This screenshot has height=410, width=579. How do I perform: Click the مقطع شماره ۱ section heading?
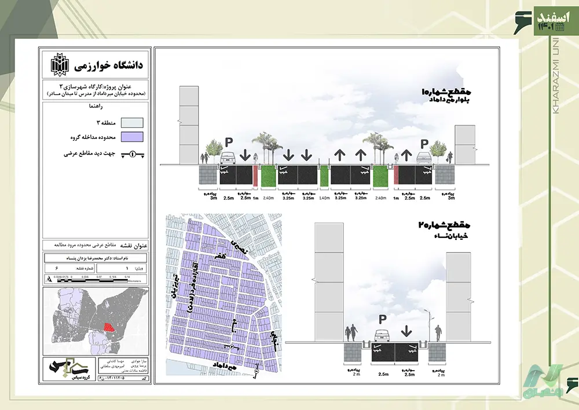coord(447,92)
